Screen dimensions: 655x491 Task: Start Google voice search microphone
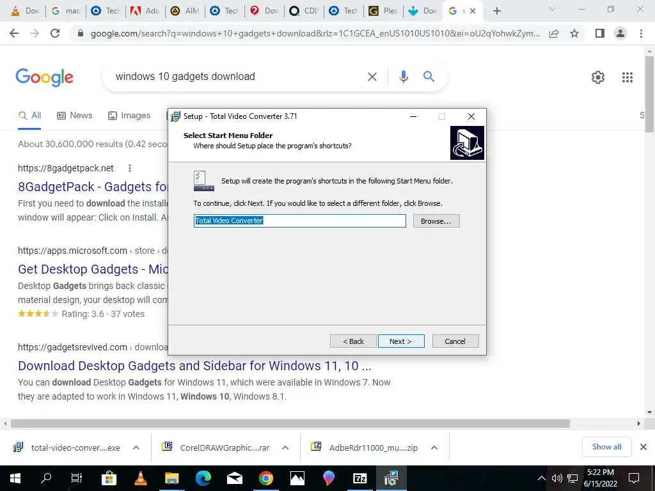pos(403,77)
